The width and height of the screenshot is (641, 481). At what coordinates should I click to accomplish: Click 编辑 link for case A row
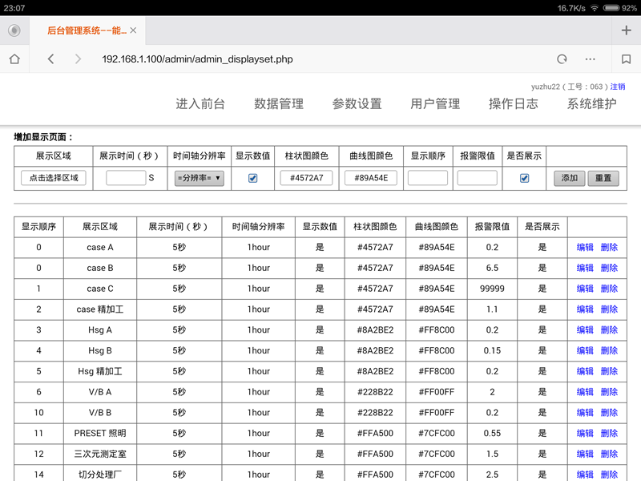[585, 247]
